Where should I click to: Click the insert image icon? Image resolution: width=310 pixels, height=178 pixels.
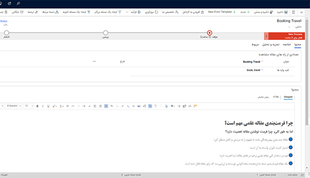coord(139,106)
